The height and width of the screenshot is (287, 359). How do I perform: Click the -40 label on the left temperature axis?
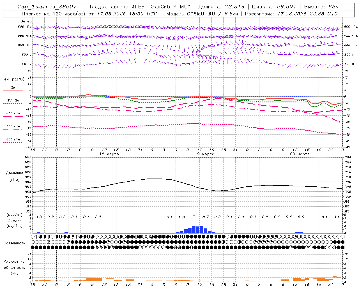(28, 147)
